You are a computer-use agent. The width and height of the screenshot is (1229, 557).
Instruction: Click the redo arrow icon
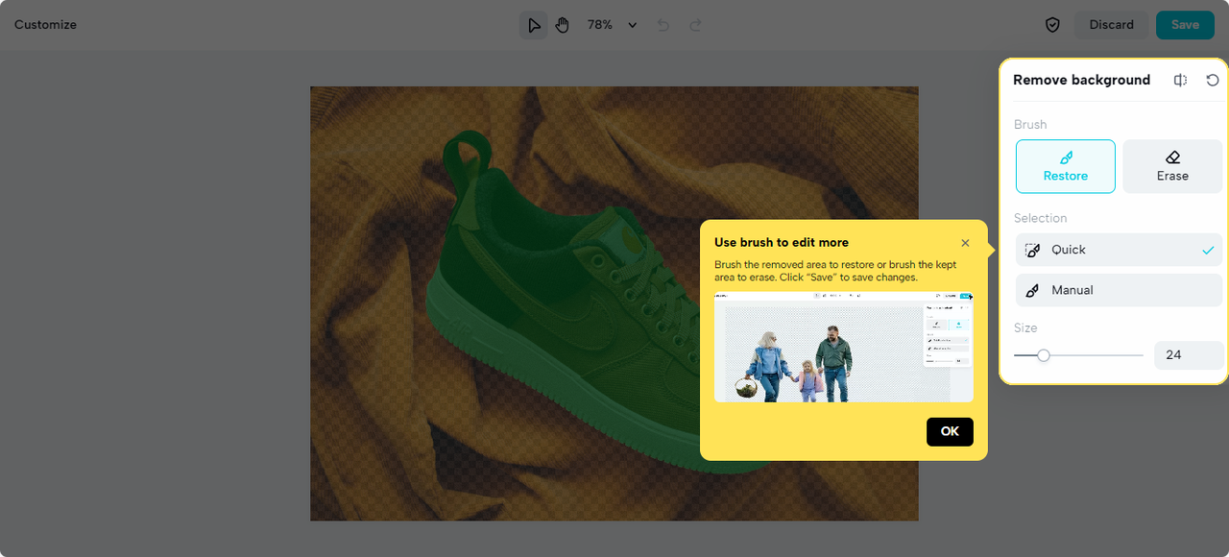point(695,25)
